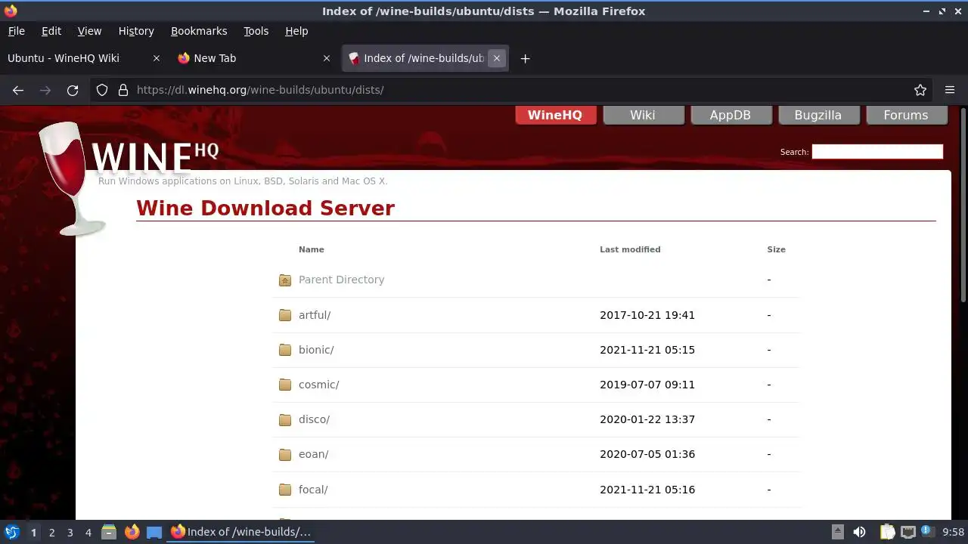This screenshot has height=544, width=968.
Task: Open a new tab with the plus button
Action: 525,58
